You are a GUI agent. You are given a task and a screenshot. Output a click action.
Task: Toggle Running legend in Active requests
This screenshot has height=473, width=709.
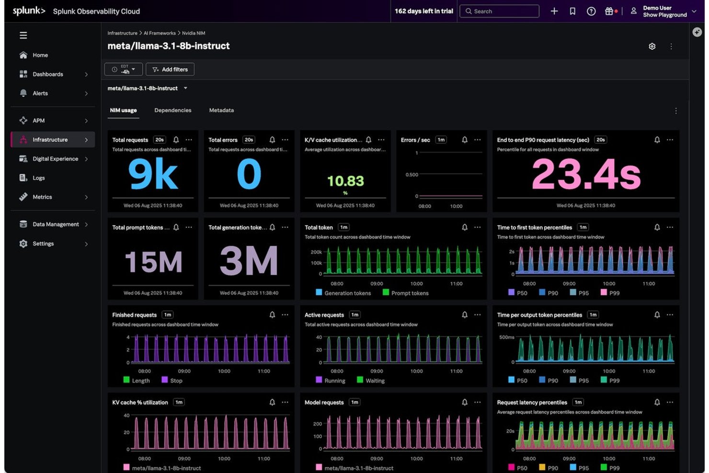pos(331,381)
